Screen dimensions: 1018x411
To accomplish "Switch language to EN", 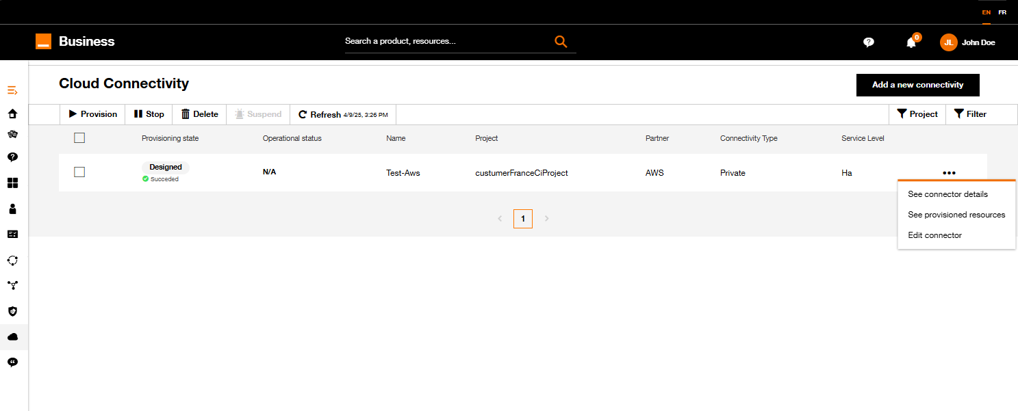I will point(987,12).
